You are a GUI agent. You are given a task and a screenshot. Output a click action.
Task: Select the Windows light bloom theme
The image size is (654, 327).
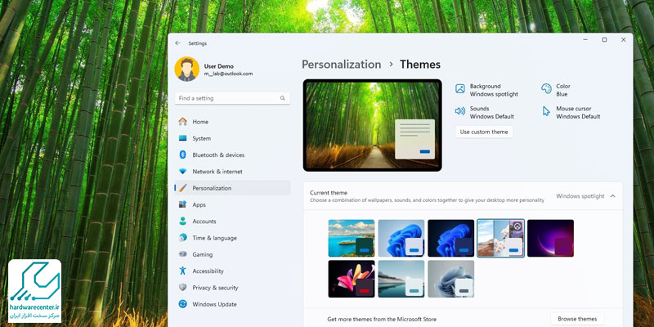click(x=401, y=238)
